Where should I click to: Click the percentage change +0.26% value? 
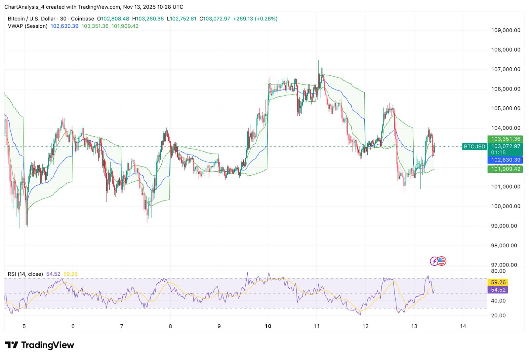tap(266, 19)
